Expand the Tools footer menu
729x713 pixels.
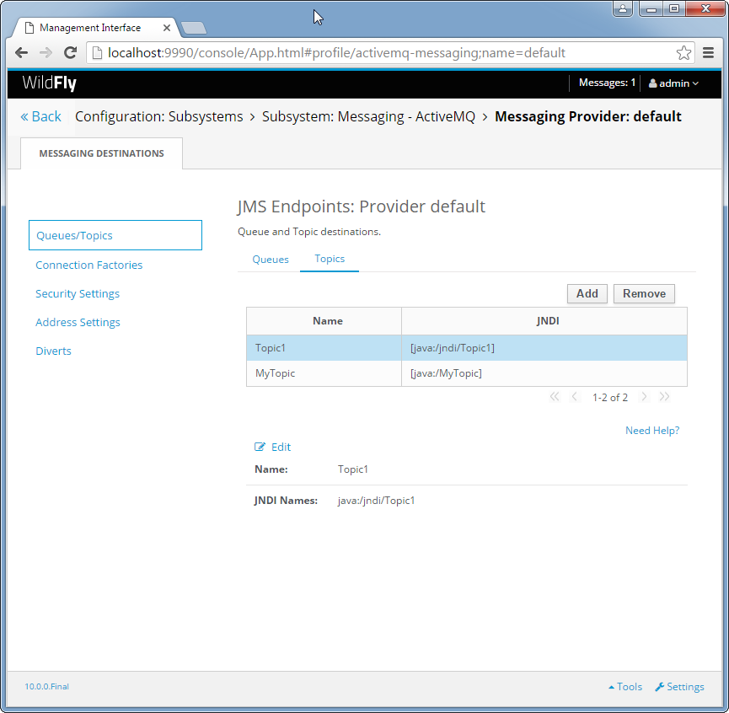[x=625, y=687]
